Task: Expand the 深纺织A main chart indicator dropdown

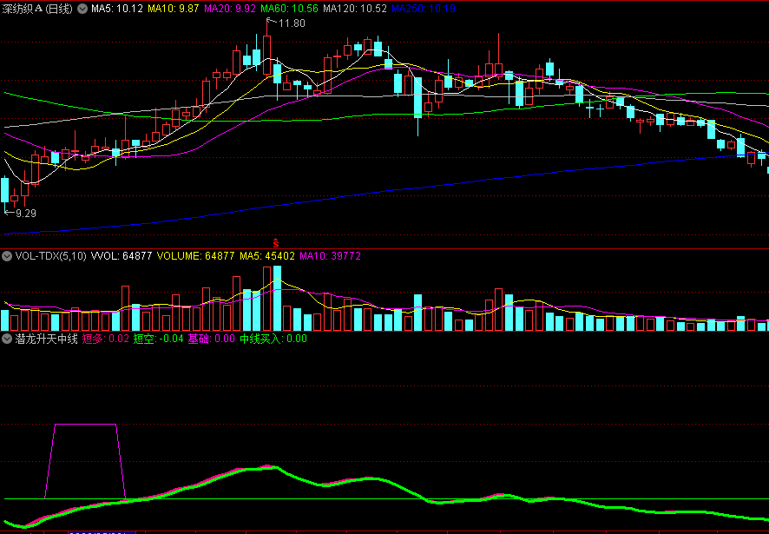Action: pyautogui.click(x=82, y=9)
